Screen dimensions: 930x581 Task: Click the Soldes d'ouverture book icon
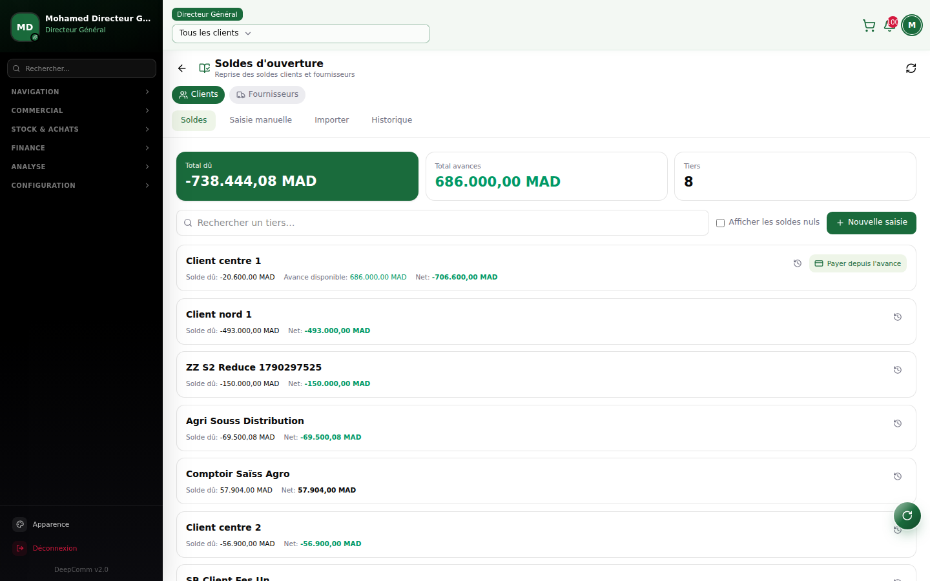click(205, 68)
